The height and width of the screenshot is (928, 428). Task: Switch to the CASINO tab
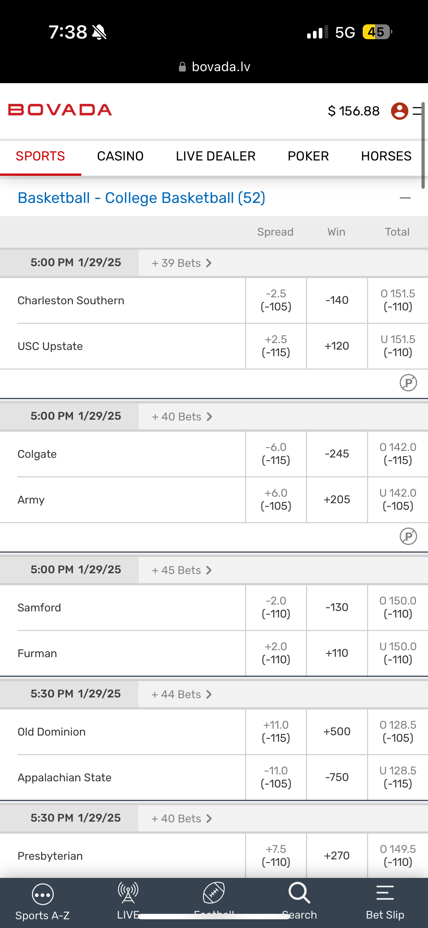(120, 156)
